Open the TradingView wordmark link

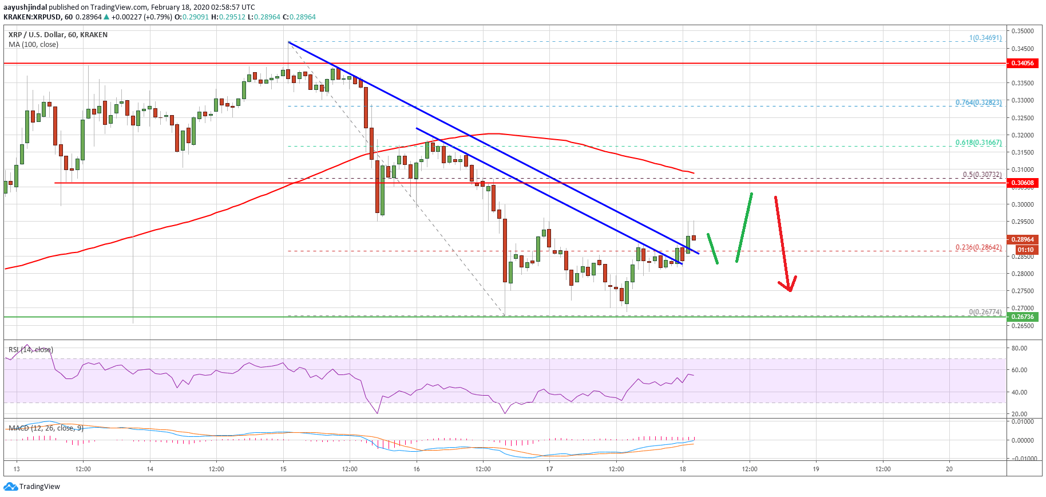point(39,487)
